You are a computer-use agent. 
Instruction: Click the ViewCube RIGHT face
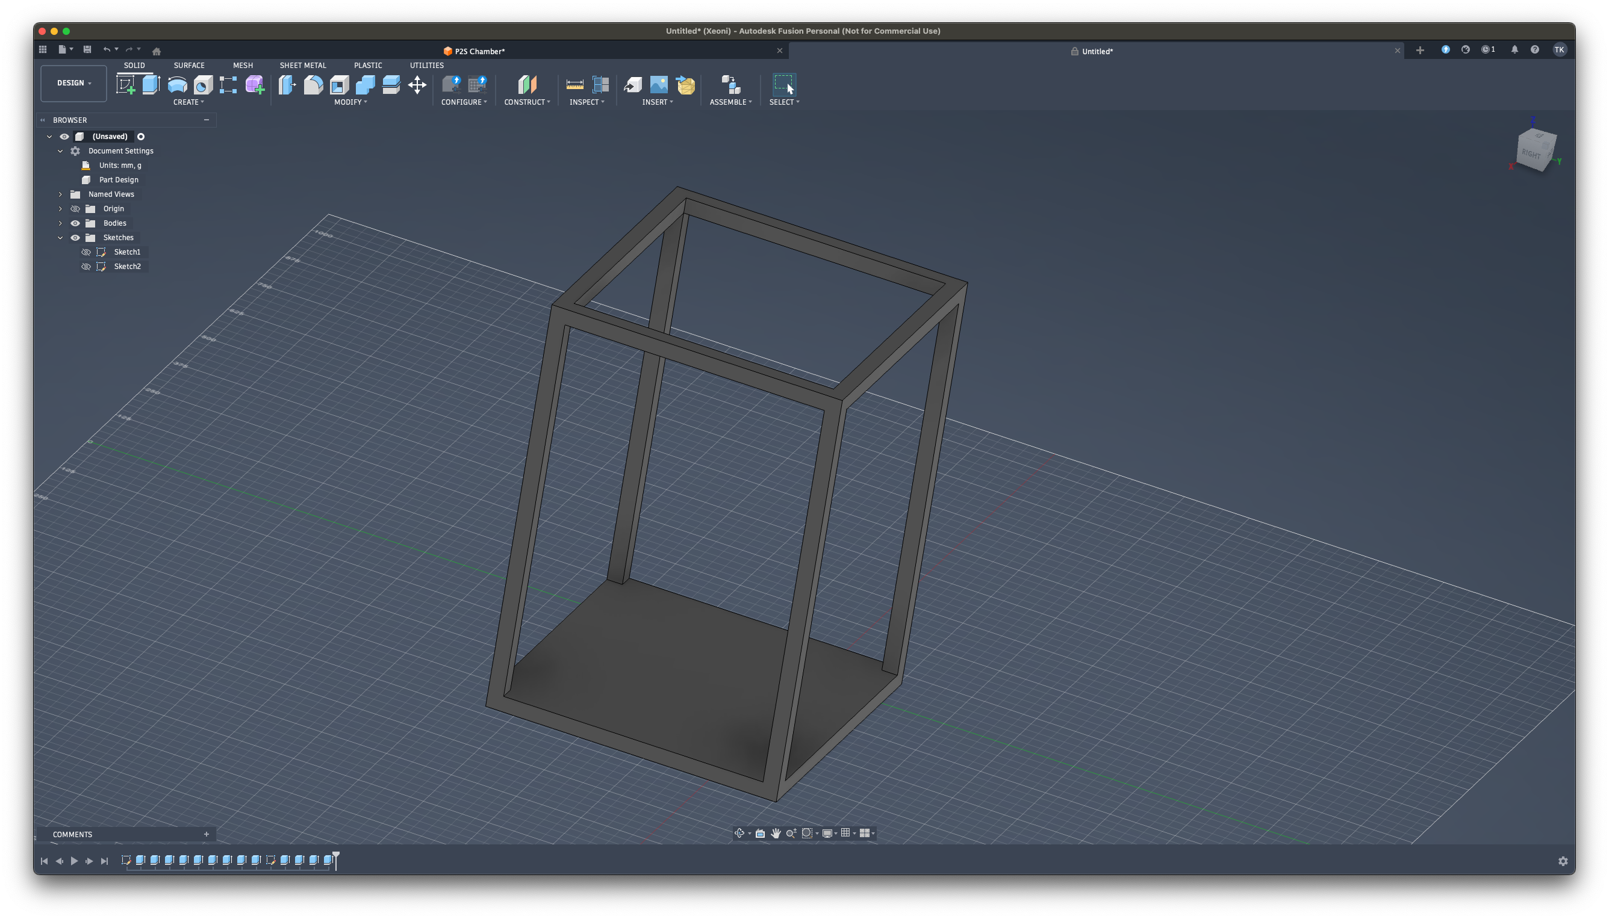click(1531, 154)
